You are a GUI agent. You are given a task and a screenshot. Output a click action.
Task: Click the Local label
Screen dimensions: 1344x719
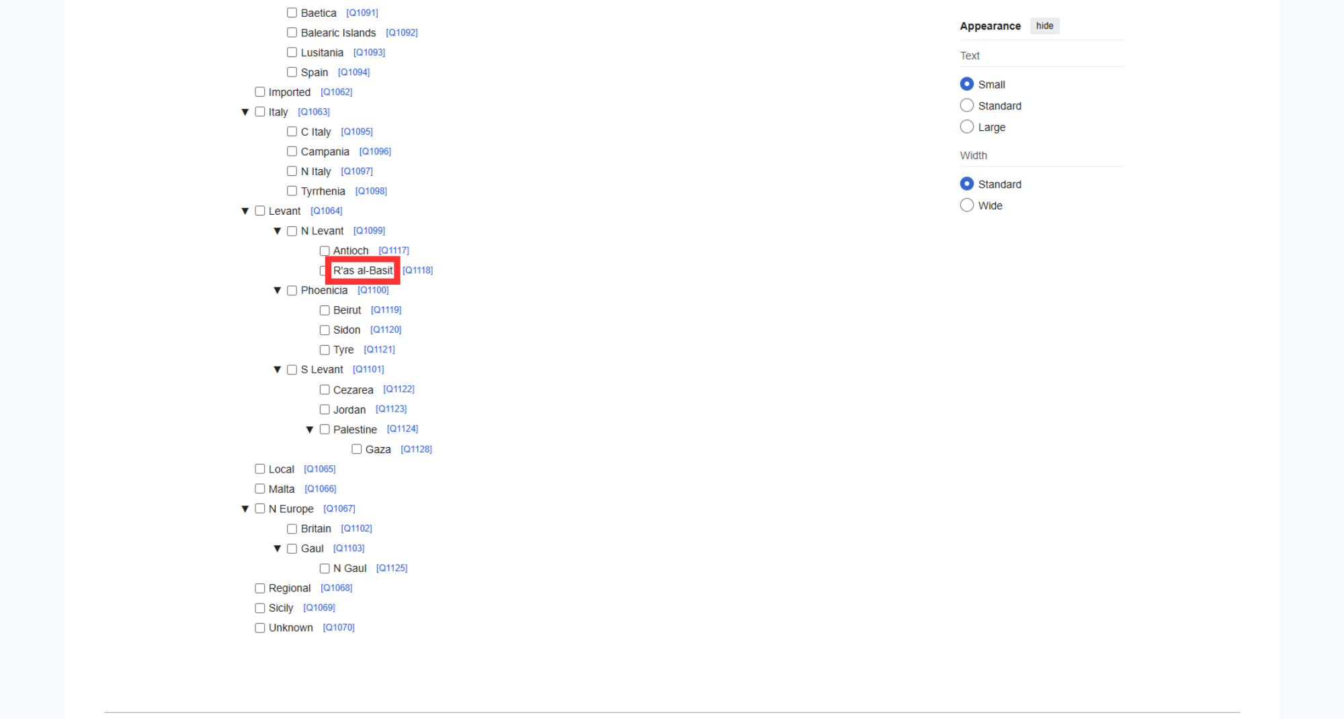pos(282,469)
